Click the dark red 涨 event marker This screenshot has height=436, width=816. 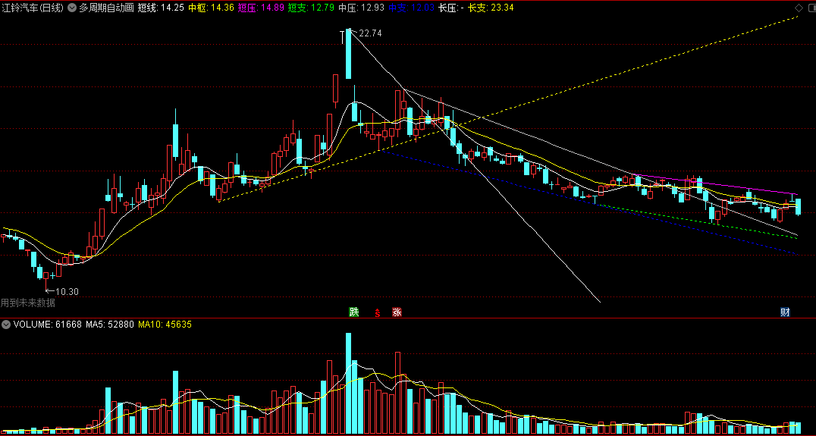[397, 312]
